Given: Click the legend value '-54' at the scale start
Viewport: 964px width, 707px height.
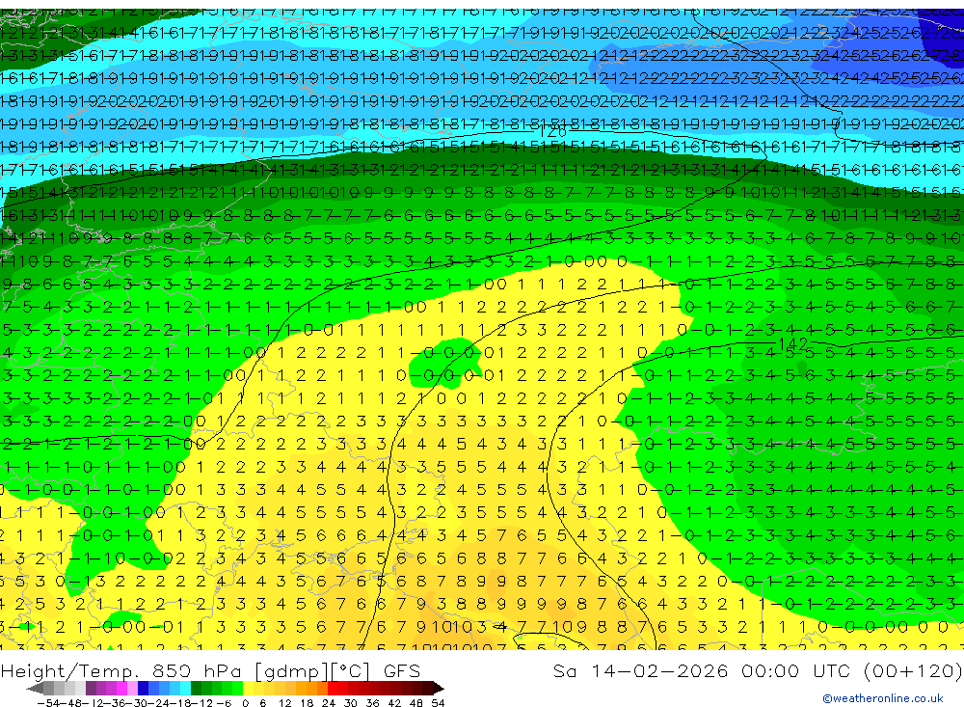Looking at the screenshot, I should [48, 703].
